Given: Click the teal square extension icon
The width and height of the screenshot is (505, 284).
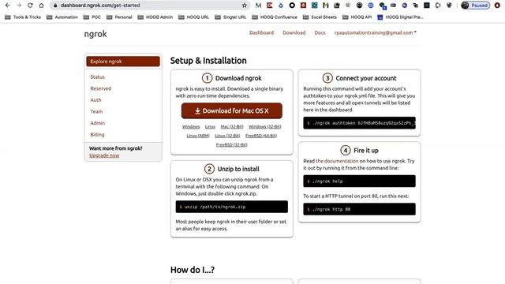Looking at the screenshot, I should (314, 6).
